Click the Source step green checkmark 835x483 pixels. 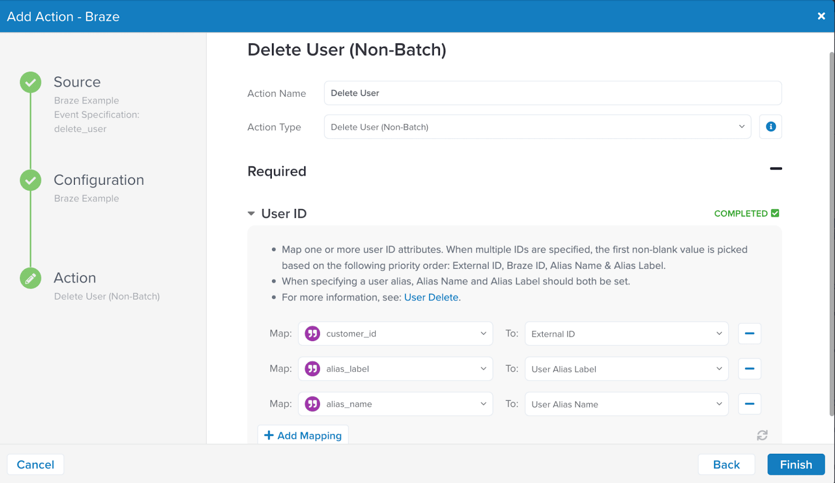pyautogui.click(x=31, y=83)
